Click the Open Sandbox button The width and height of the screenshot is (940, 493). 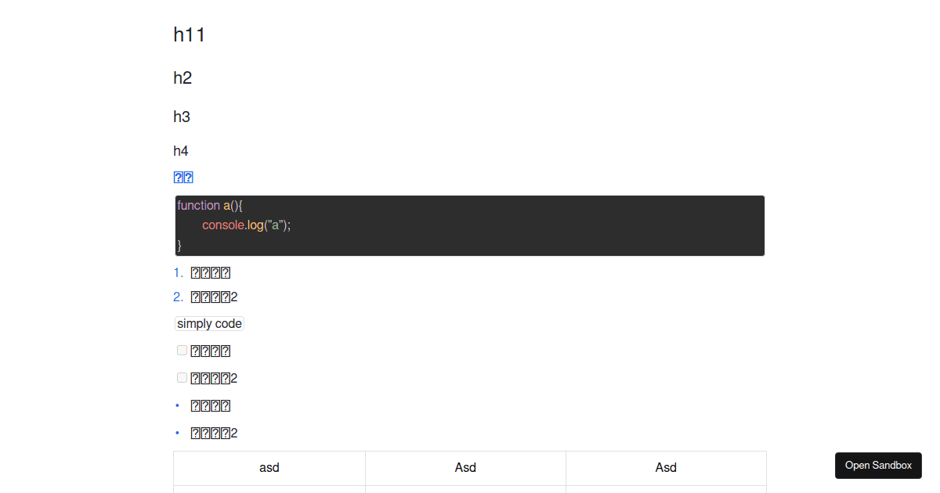[878, 465]
